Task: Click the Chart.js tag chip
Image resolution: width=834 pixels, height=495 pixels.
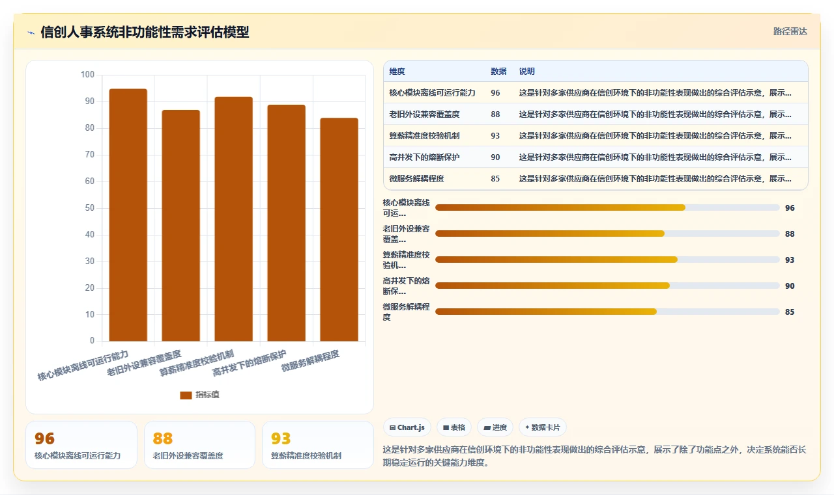Action: click(x=407, y=427)
